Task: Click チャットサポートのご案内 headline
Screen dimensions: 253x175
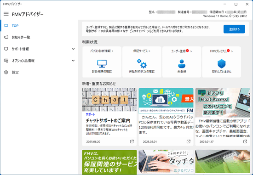Action: click(108, 120)
